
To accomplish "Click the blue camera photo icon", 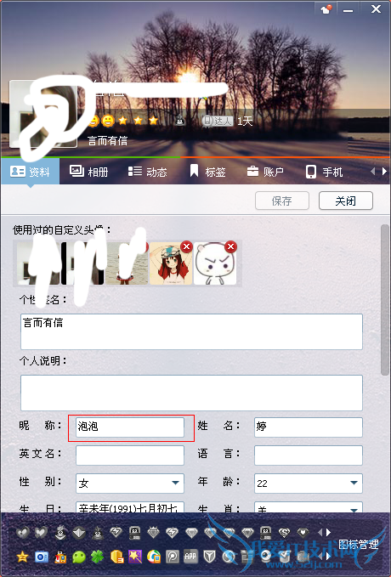I will click(x=42, y=557).
